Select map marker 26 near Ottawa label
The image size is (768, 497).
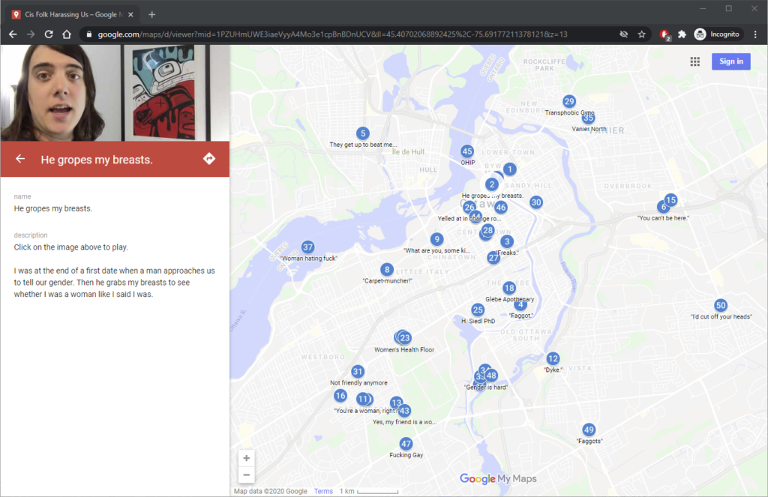pyautogui.click(x=469, y=207)
